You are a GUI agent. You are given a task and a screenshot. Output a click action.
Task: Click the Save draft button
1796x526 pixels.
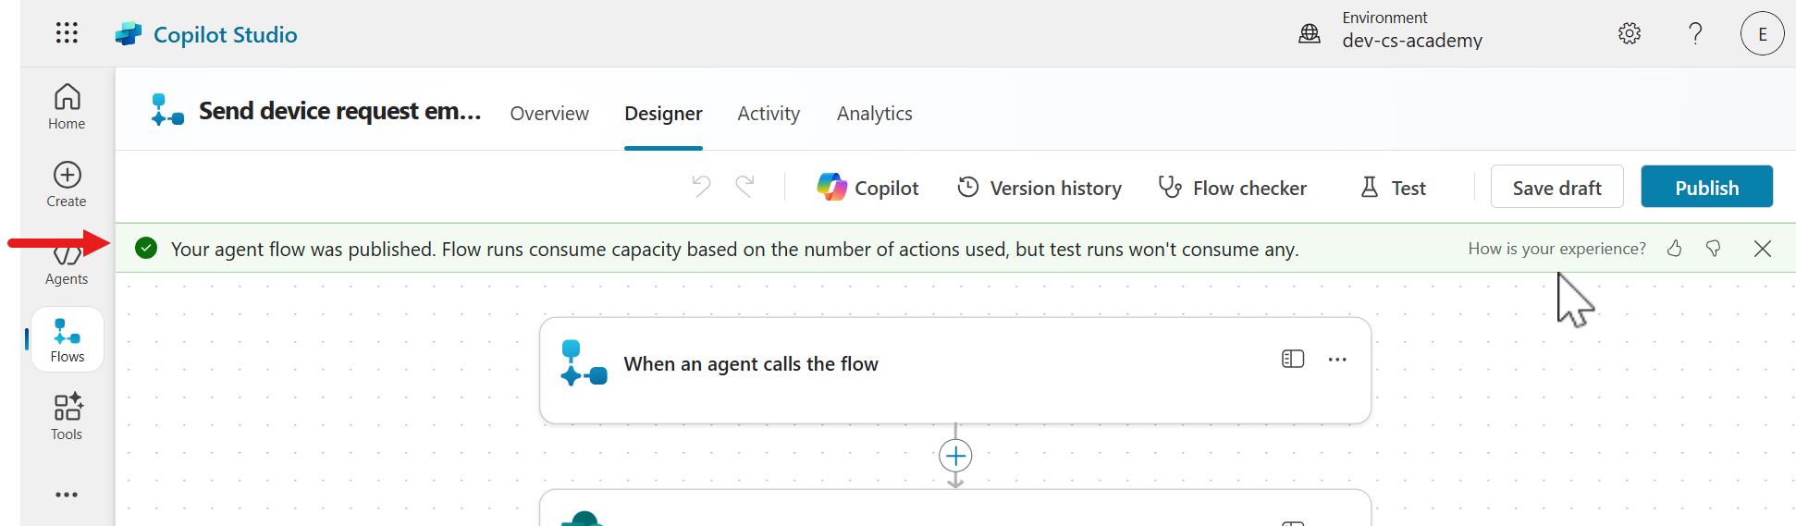[1556, 188]
